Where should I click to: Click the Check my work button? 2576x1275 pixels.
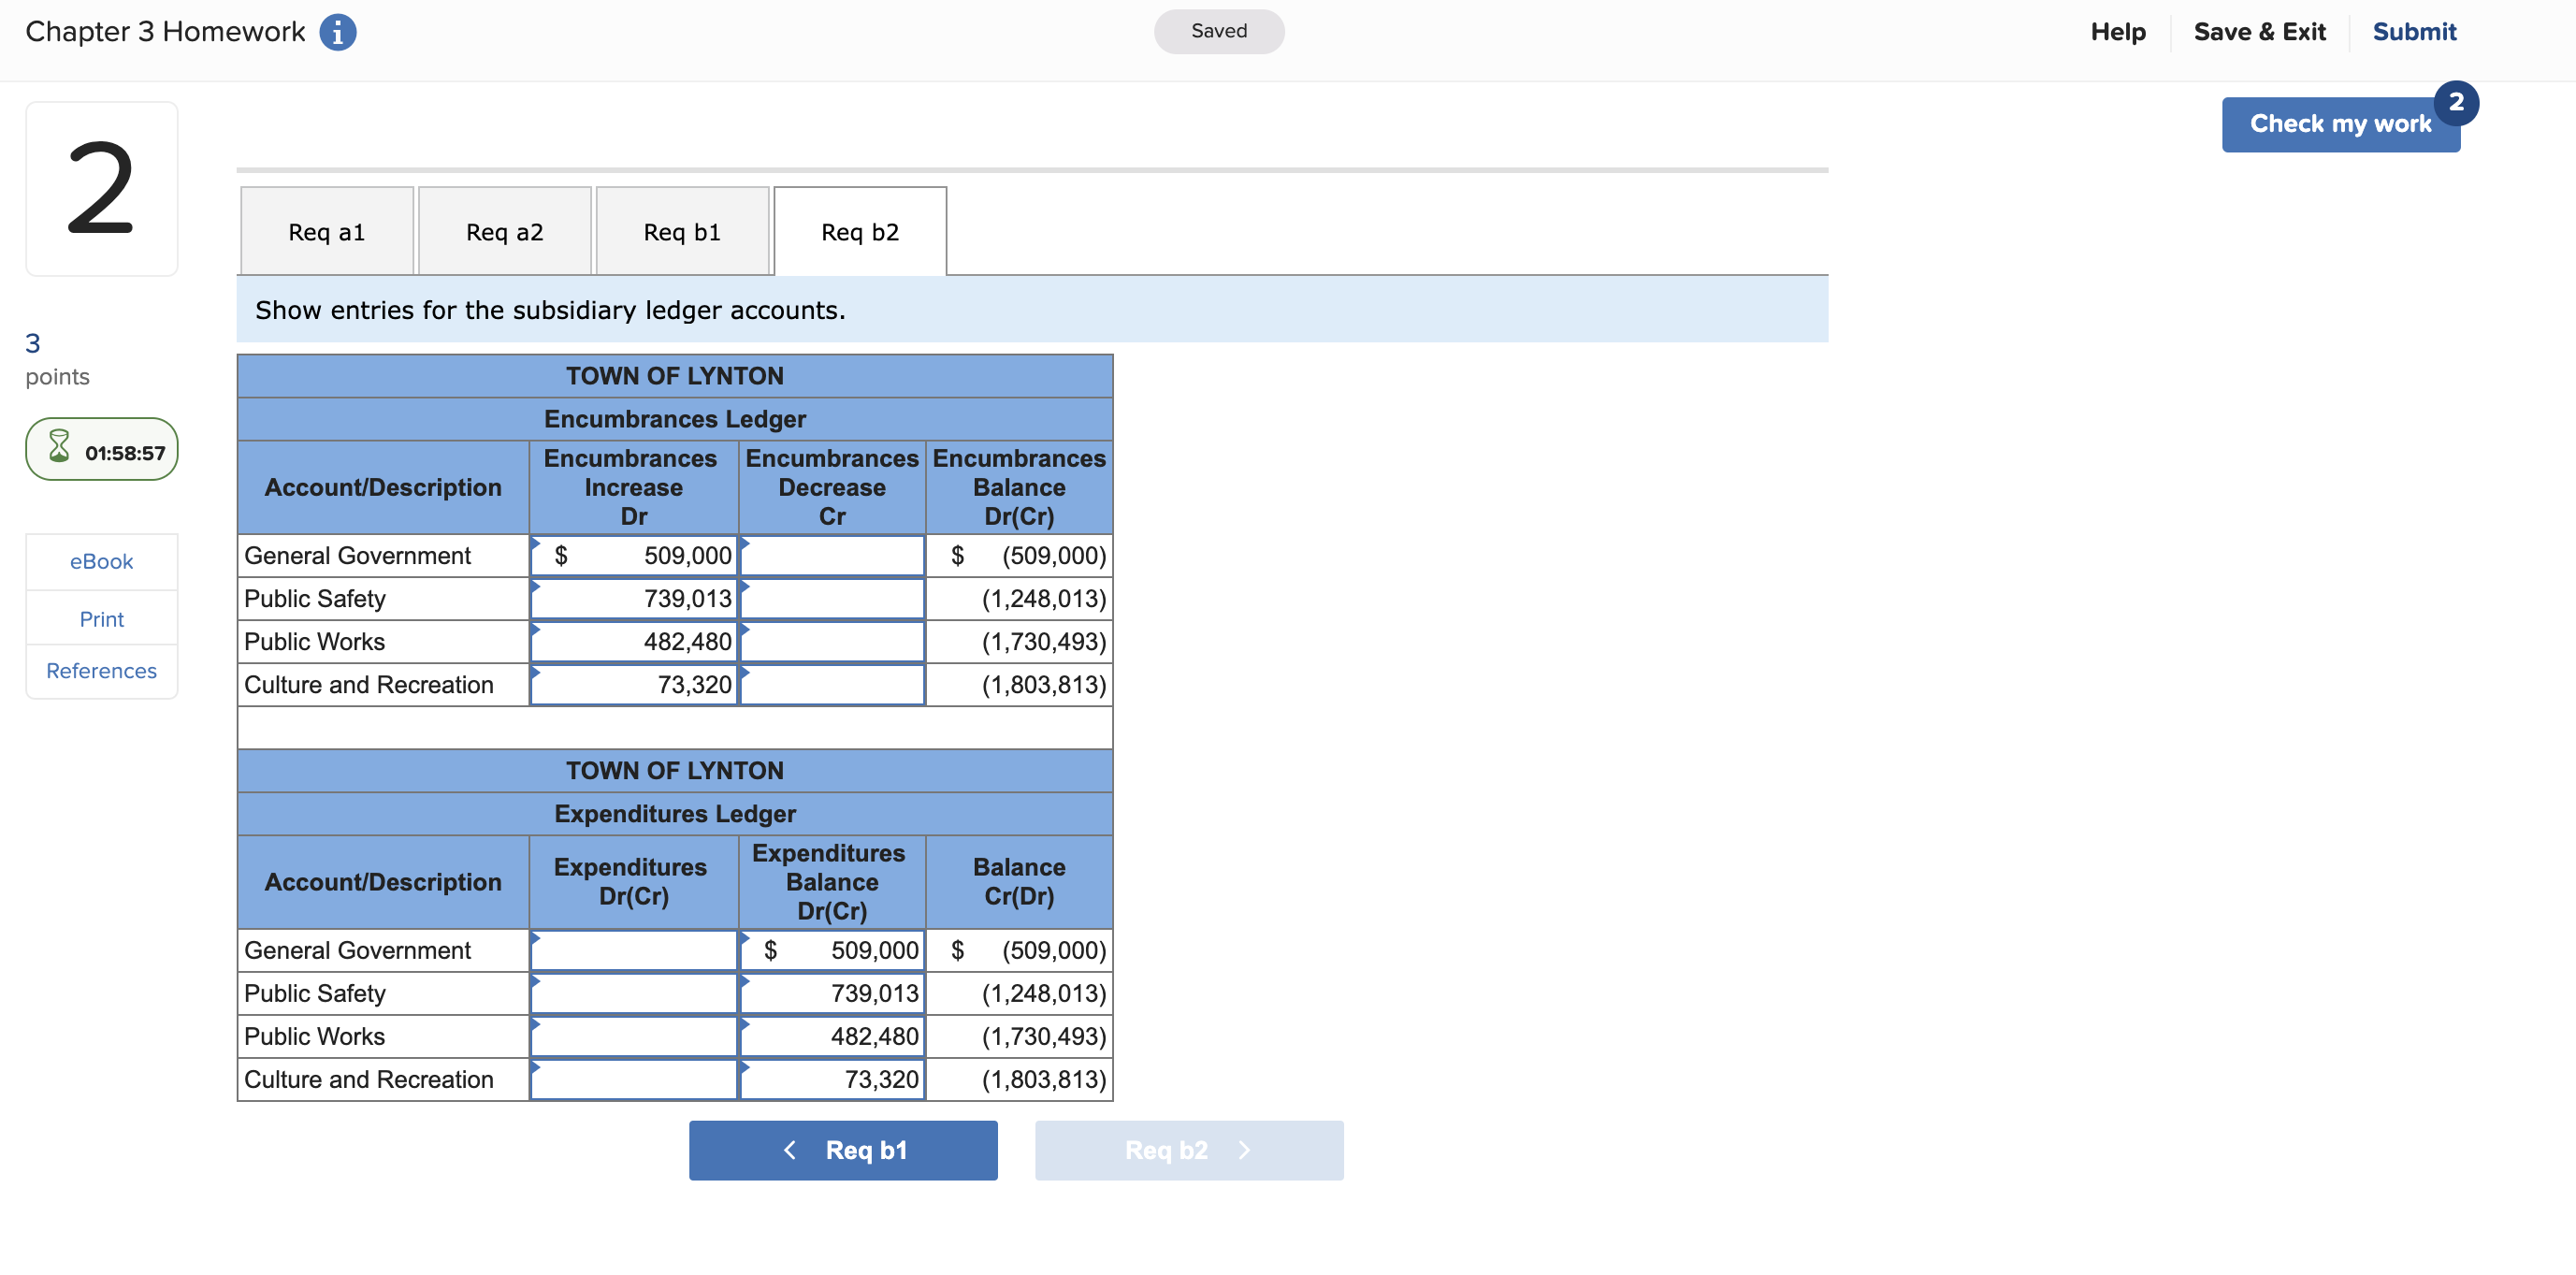(x=2338, y=124)
